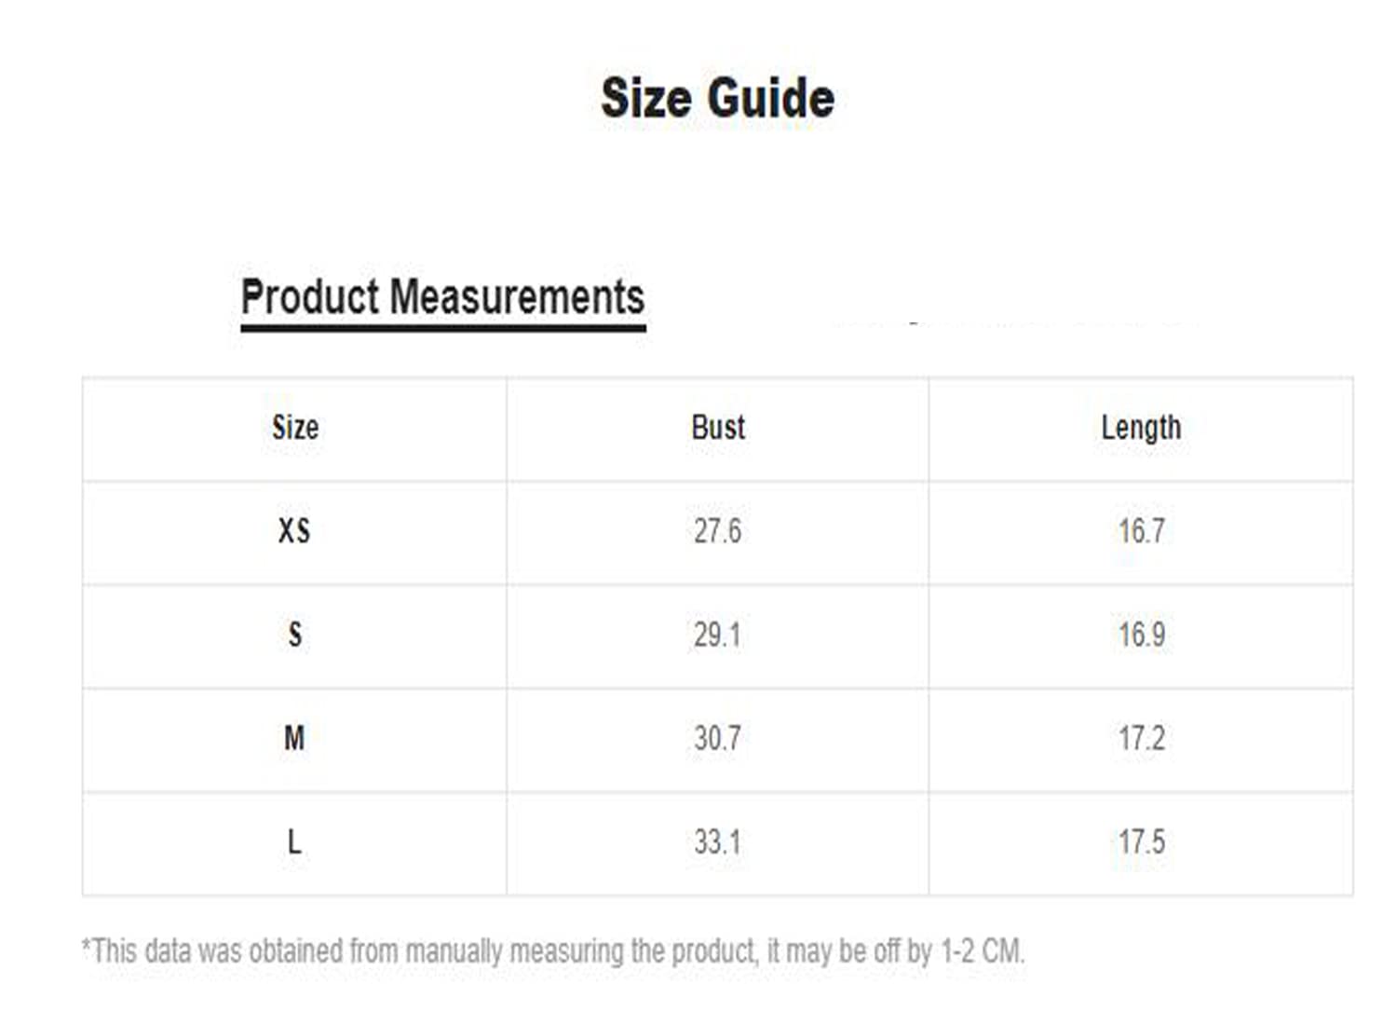Select the Product Measurements tab
This screenshot has width=1397, height=1025.
tap(442, 297)
